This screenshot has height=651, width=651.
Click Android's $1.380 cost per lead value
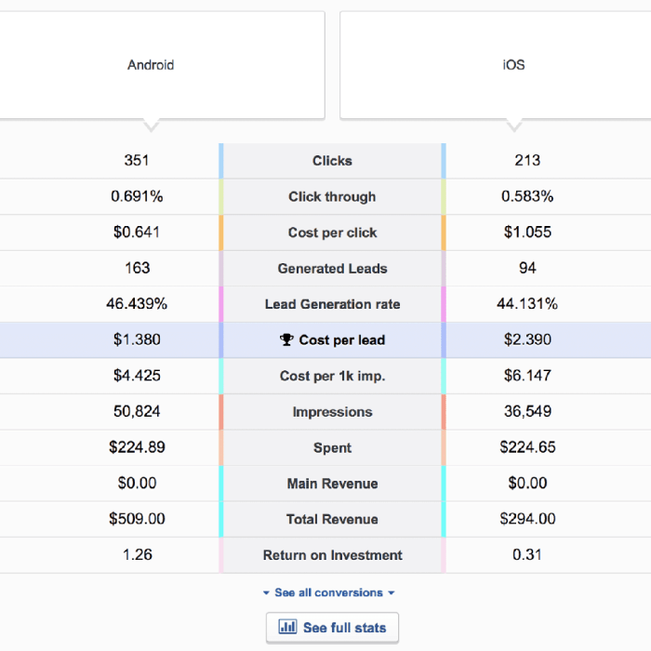pyautogui.click(x=137, y=340)
